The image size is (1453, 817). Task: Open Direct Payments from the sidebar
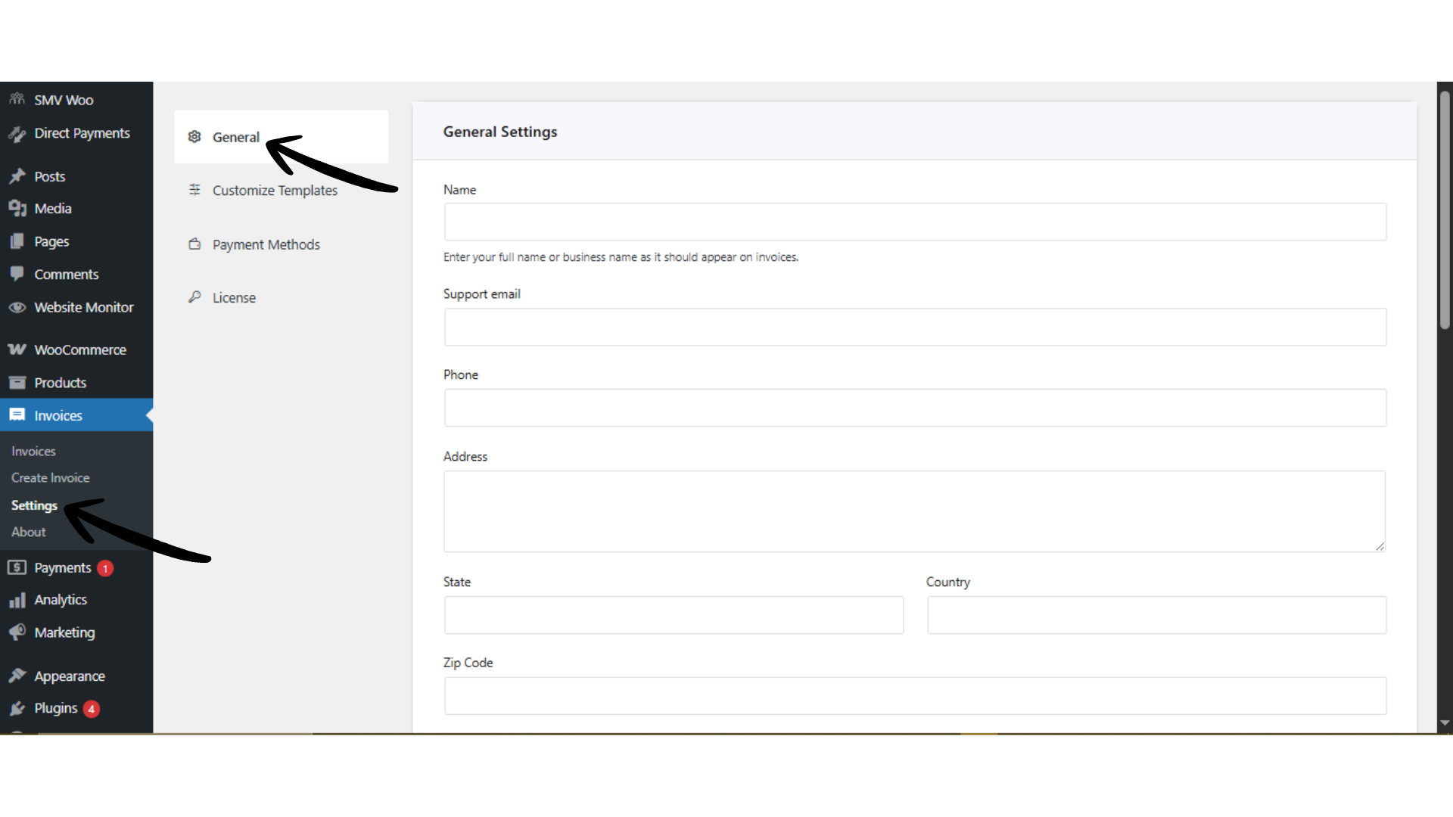(x=82, y=133)
